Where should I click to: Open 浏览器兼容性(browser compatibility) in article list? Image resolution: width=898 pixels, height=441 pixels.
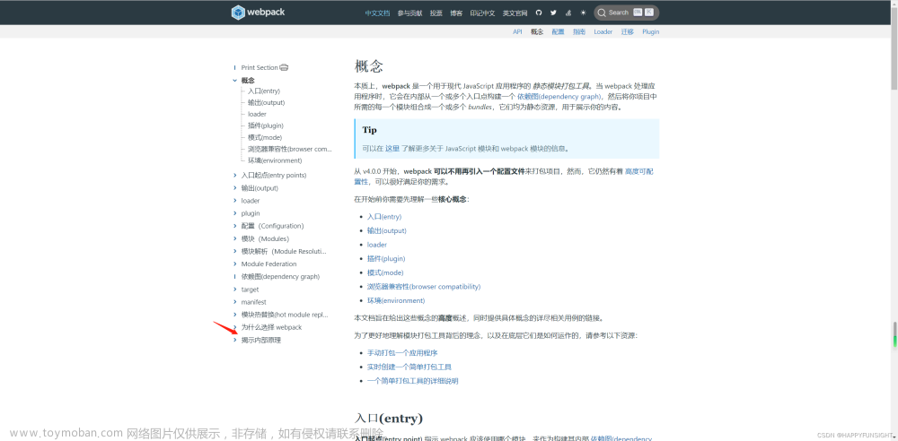(424, 287)
